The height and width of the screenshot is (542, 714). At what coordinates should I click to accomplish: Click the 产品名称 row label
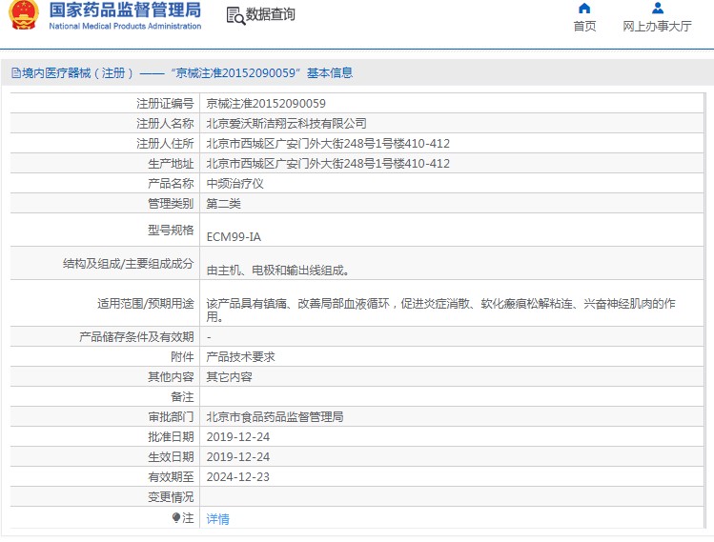171,184
